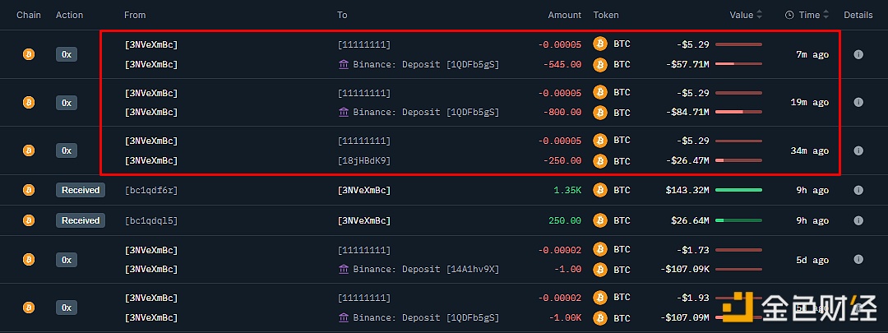Click Bitcoin chain icon in 7m ago row

point(28,54)
